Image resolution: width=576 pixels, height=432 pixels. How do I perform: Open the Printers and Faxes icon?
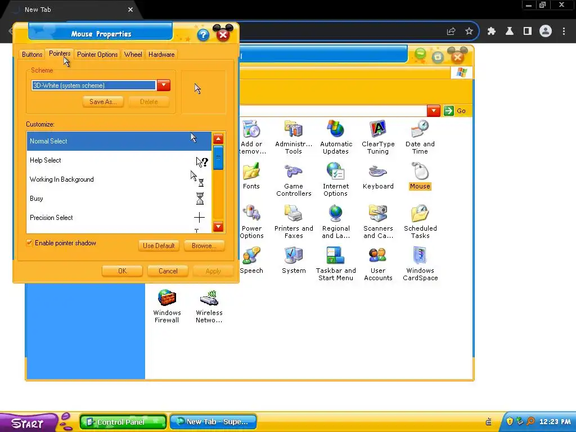click(x=294, y=214)
